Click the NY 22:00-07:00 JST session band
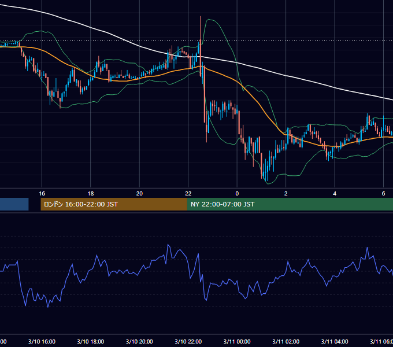 pos(290,204)
